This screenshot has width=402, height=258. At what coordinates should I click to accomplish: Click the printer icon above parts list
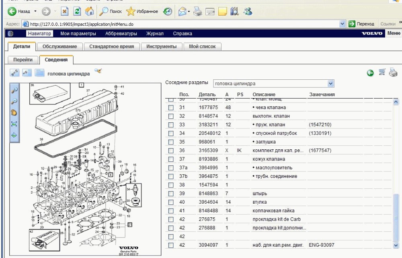[x=393, y=72]
